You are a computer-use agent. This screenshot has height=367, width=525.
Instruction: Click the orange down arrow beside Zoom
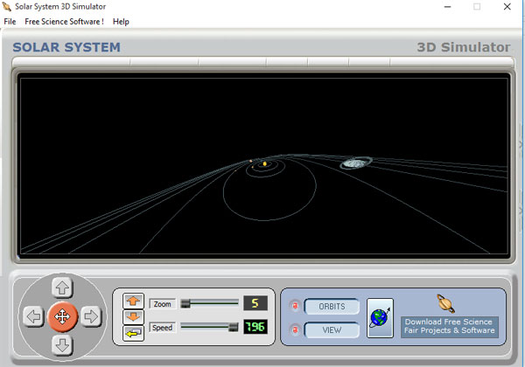(x=133, y=316)
